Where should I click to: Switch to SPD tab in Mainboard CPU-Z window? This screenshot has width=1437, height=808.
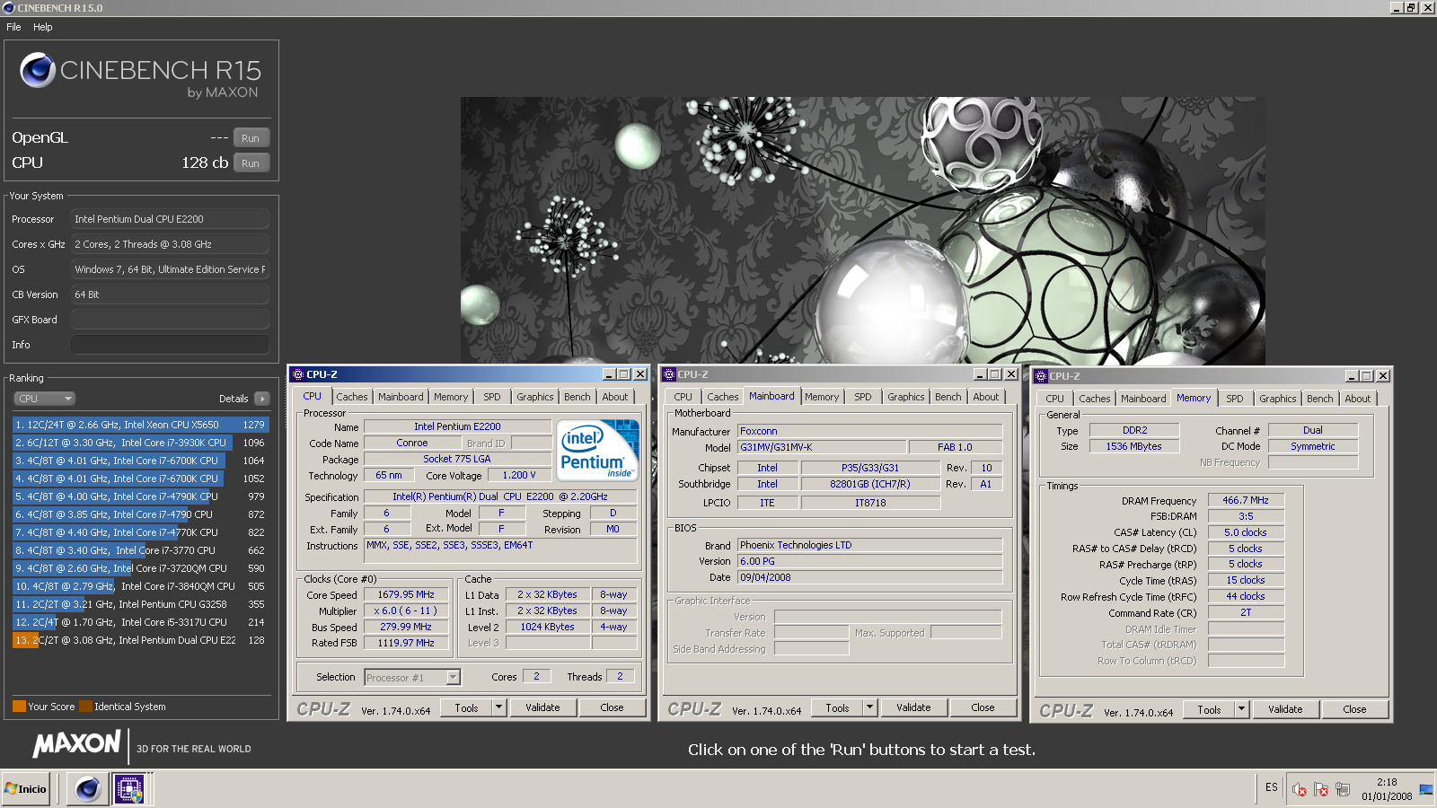[863, 397]
